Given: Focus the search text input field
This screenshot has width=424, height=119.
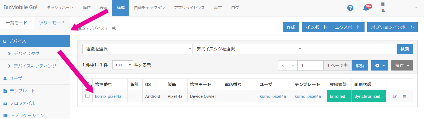Looking at the screenshot, I should [350, 49].
